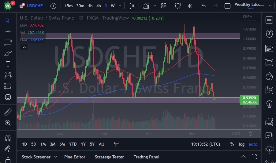Open the ideas lightbulb panel
The height and width of the screenshot is (163, 276).
[269, 104]
